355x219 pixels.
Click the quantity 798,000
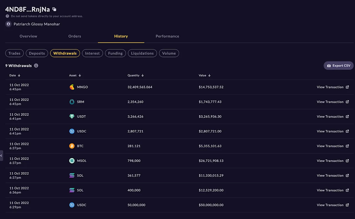(134, 161)
